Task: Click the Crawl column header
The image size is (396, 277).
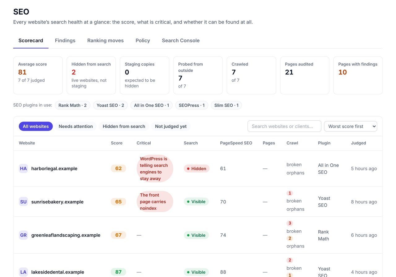Action: 292,143
